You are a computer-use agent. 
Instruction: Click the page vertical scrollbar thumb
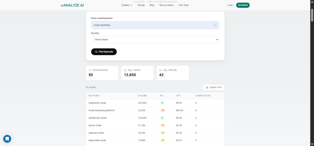(x=312, y=15)
